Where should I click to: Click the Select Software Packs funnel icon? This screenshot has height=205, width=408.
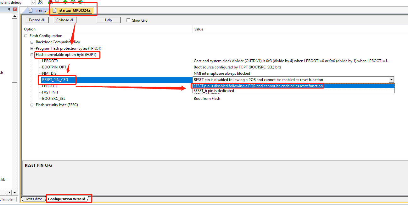pos(73,3)
